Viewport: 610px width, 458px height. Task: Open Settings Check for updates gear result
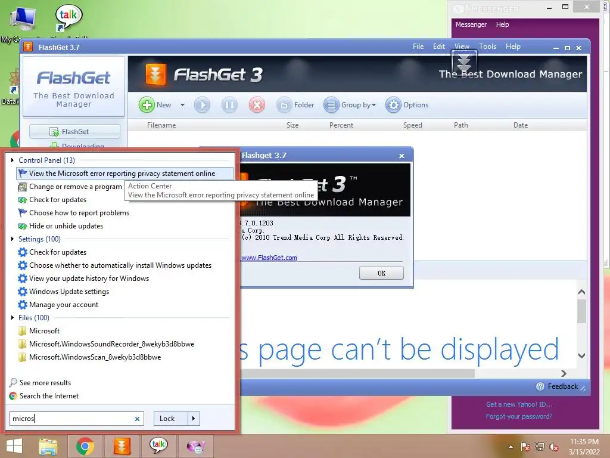[x=52, y=252]
